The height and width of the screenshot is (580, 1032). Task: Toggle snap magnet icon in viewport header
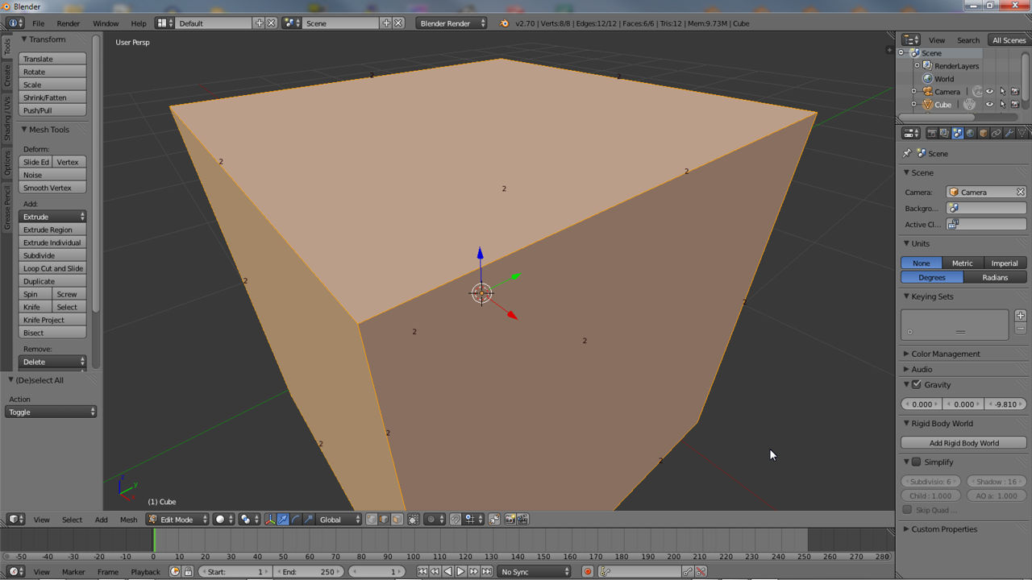(x=456, y=520)
